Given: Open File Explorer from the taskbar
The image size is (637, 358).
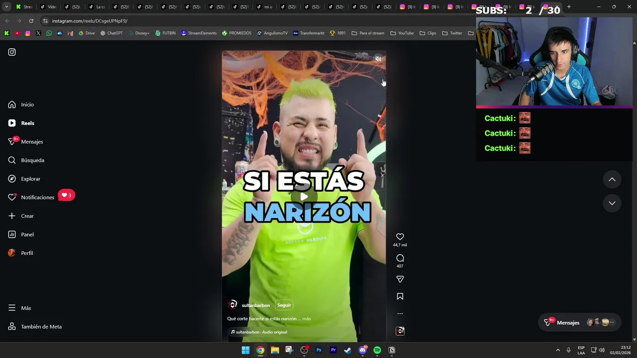Looking at the screenshot, I should 275,350.
